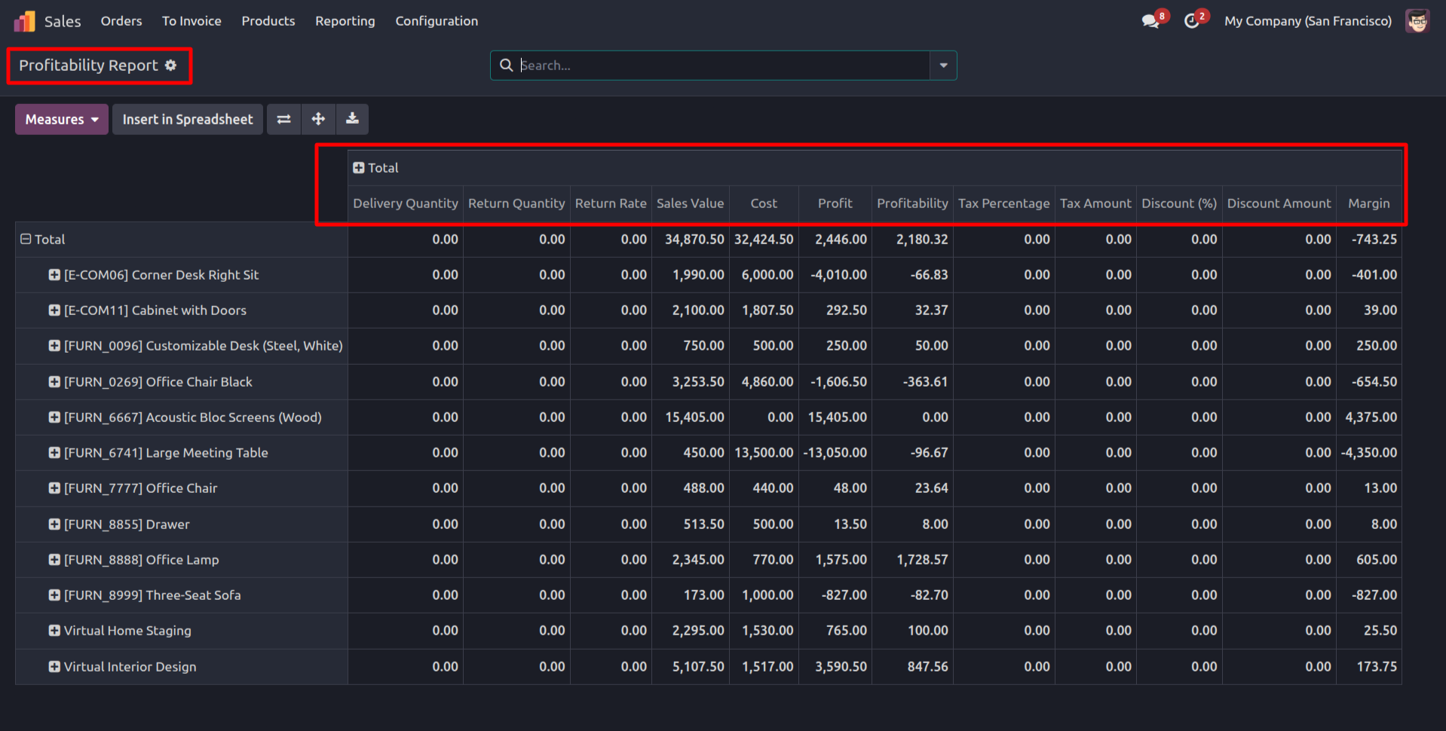
Task: Click Insert in Spreadsheet button
Action: coord(188,119)
